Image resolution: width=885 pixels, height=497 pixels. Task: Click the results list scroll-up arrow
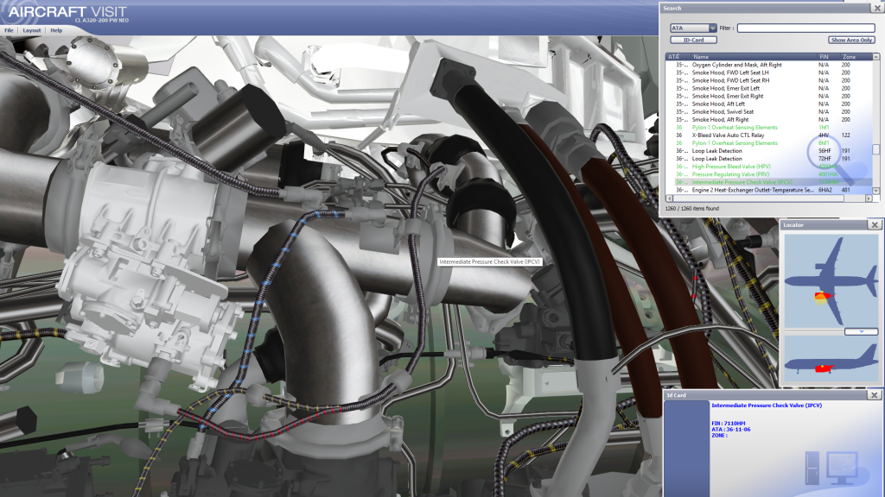876,57
